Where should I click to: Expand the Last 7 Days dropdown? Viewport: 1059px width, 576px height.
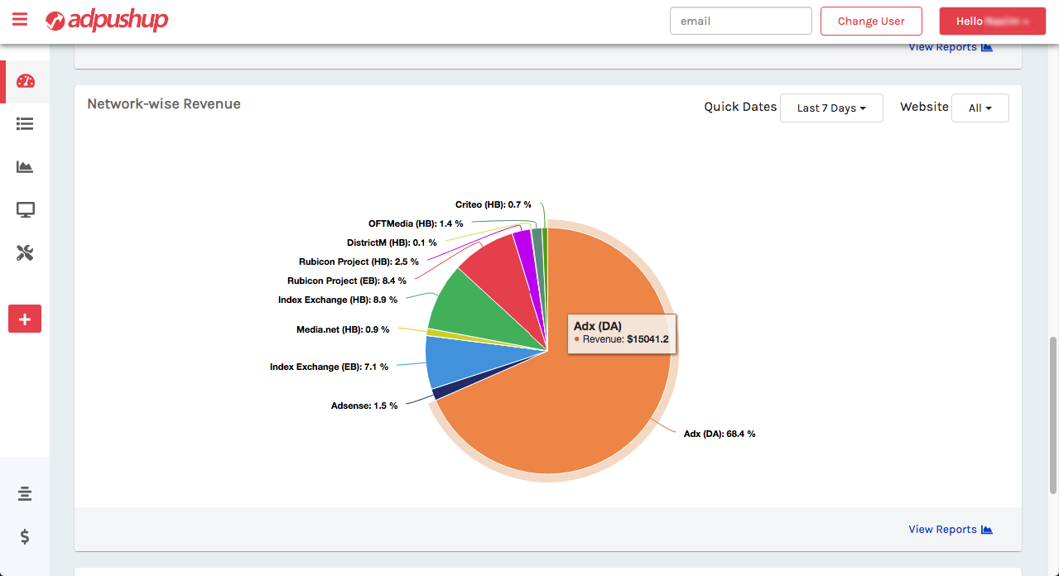click(831, 108)
